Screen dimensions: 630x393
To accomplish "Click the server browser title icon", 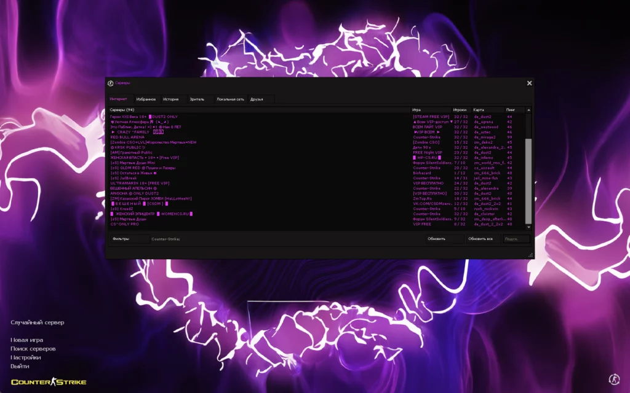I will coord(111,84).
